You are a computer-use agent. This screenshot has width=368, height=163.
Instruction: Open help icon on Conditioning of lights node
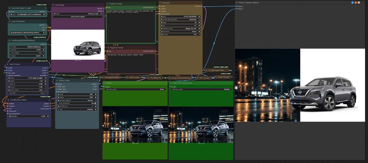pyautogui.click(x=49, y=100)
